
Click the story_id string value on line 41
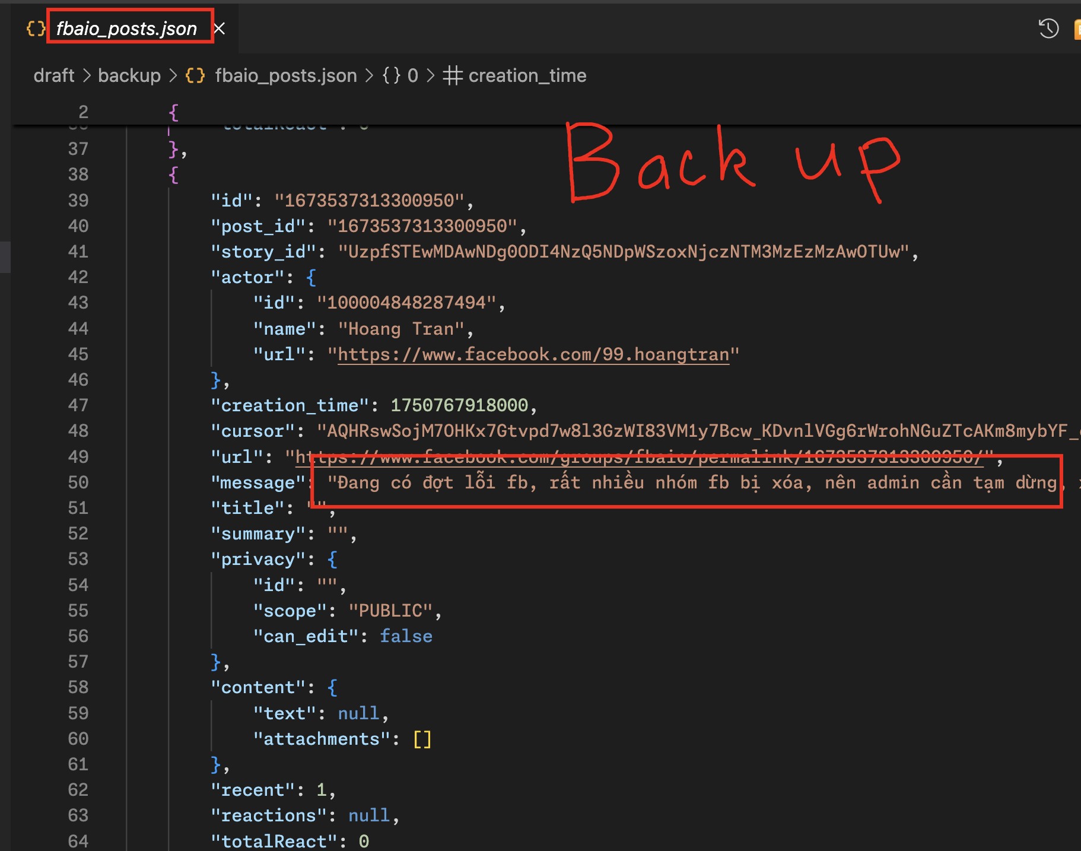point(624,252)
